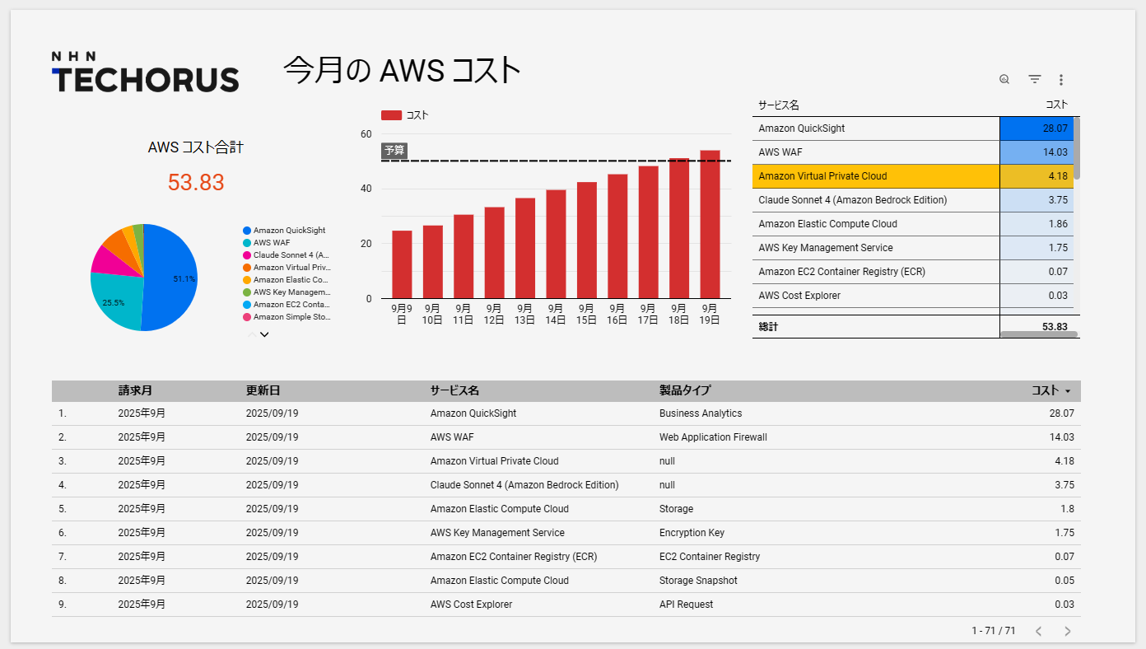Click Amazon Virtual Private Cloud in bottom row 3
The height and width of the screenshot is (649, 1146).
pyautogui.click(x=494, y=461)
